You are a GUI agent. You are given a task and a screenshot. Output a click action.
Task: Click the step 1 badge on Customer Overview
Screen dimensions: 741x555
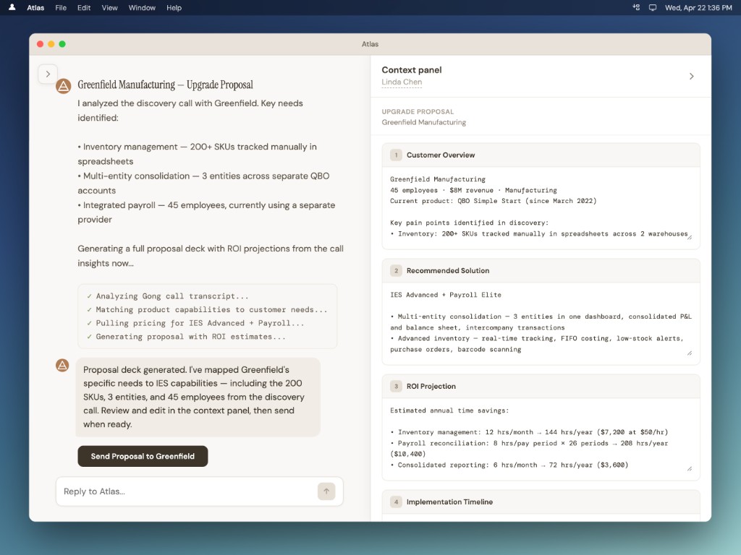pyautogui.click(x=396, y=155)
